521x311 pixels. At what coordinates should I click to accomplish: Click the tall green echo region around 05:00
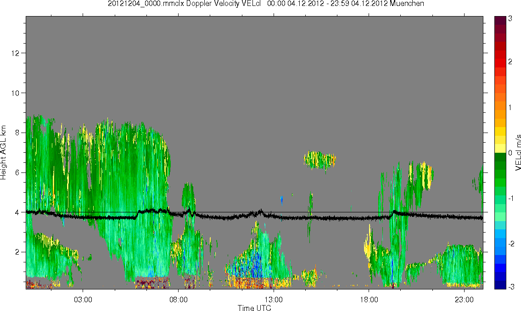133,199
